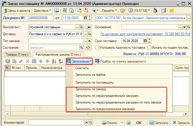Click the copy row icon in table toolbar

point(14,61)
